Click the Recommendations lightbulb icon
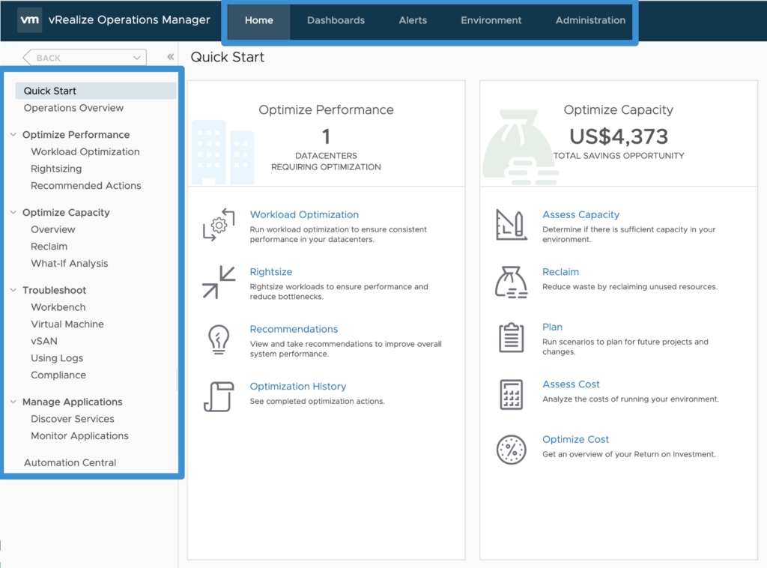Viewport: 767px width, 568px height. 219,339
